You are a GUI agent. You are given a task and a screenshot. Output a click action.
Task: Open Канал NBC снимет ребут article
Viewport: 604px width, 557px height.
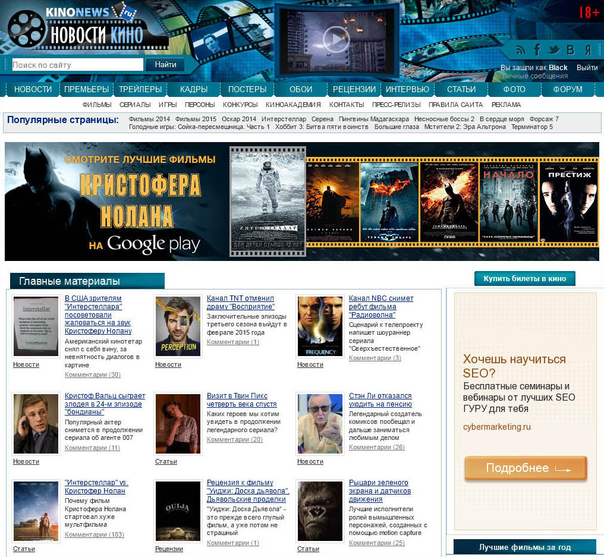pos(381,307)
